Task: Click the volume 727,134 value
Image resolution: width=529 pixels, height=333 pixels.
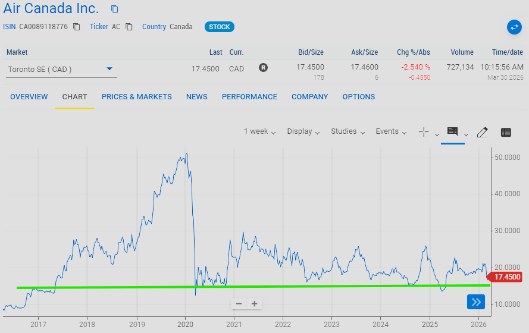Action: 460,67
